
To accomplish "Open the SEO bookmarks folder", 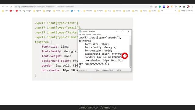I will (5, 11).
